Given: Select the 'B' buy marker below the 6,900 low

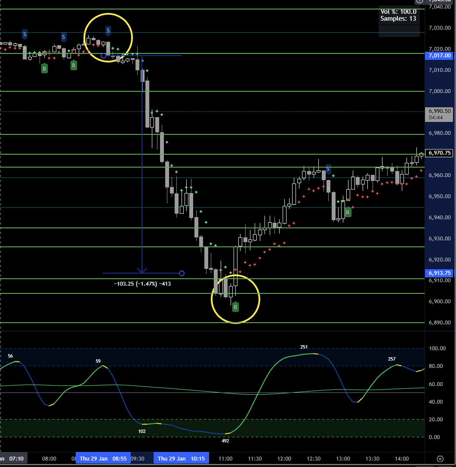Looking at the screenshot, I should pos(235,307).
